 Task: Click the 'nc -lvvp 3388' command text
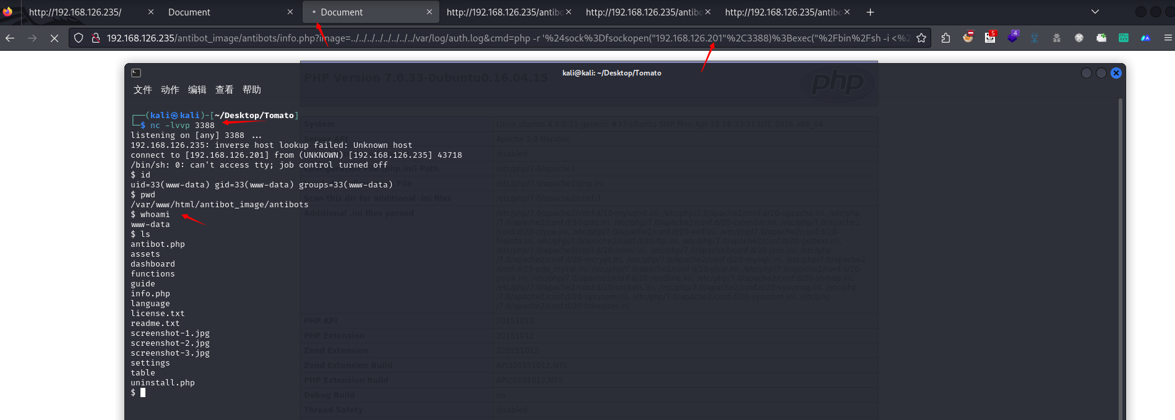(183, 126)
